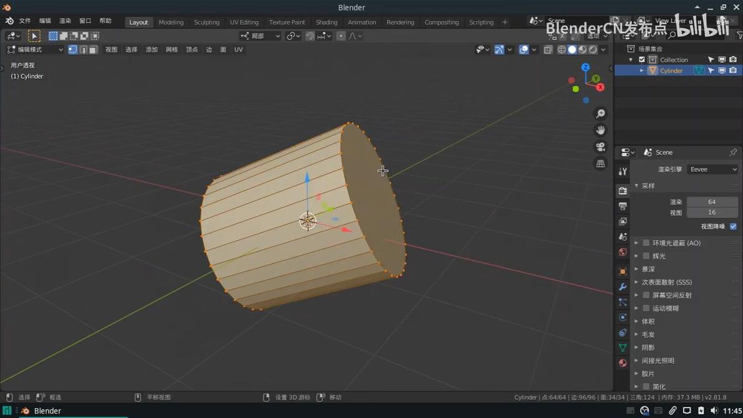This screenshot has height=418, width=743.
Task: Select the tweak cursor tool icon
Action: (34, 36)
